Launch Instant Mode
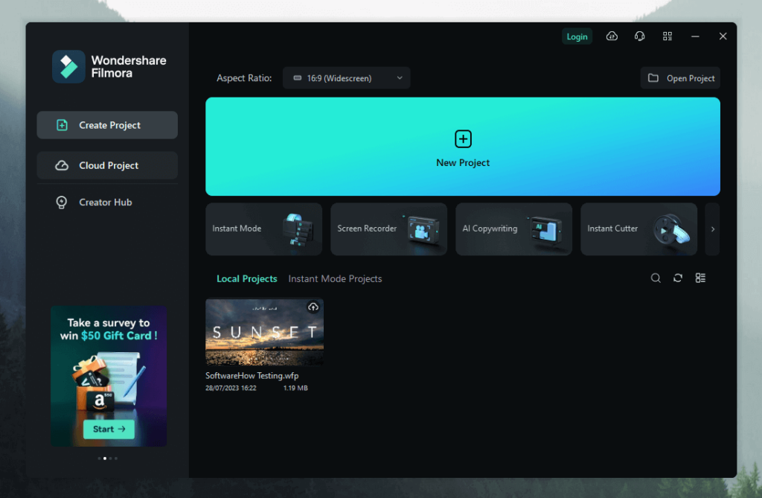This screenshot has height=498, width=762. click(264, 229)
